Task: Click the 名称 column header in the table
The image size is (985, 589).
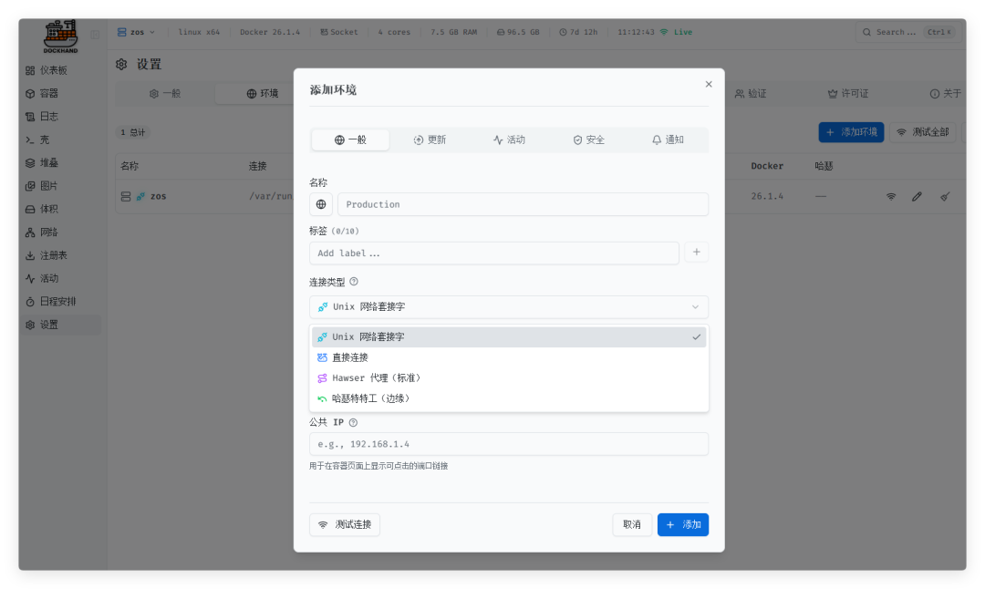Action: 130,166
